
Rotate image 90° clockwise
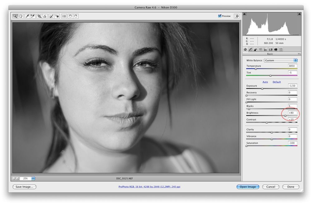point(76,16)
